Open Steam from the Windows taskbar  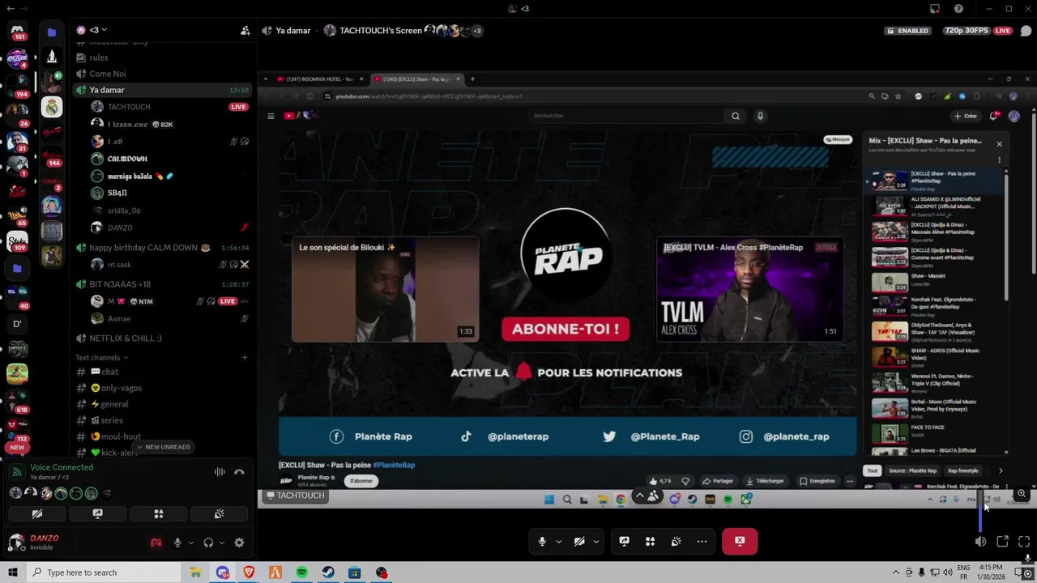[x=328, y=572]
